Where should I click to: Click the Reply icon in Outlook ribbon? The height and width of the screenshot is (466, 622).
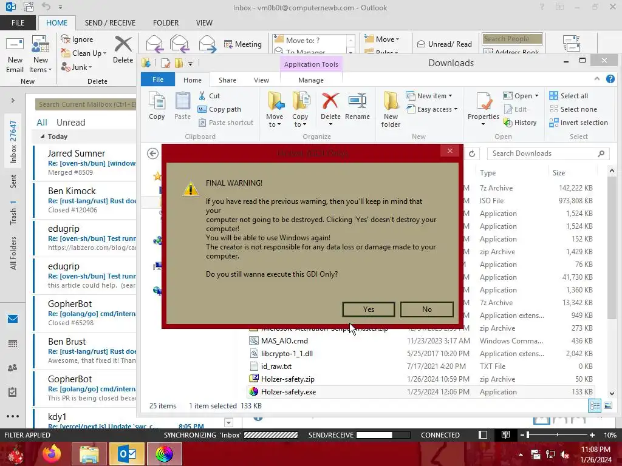(x=154, y=44)
